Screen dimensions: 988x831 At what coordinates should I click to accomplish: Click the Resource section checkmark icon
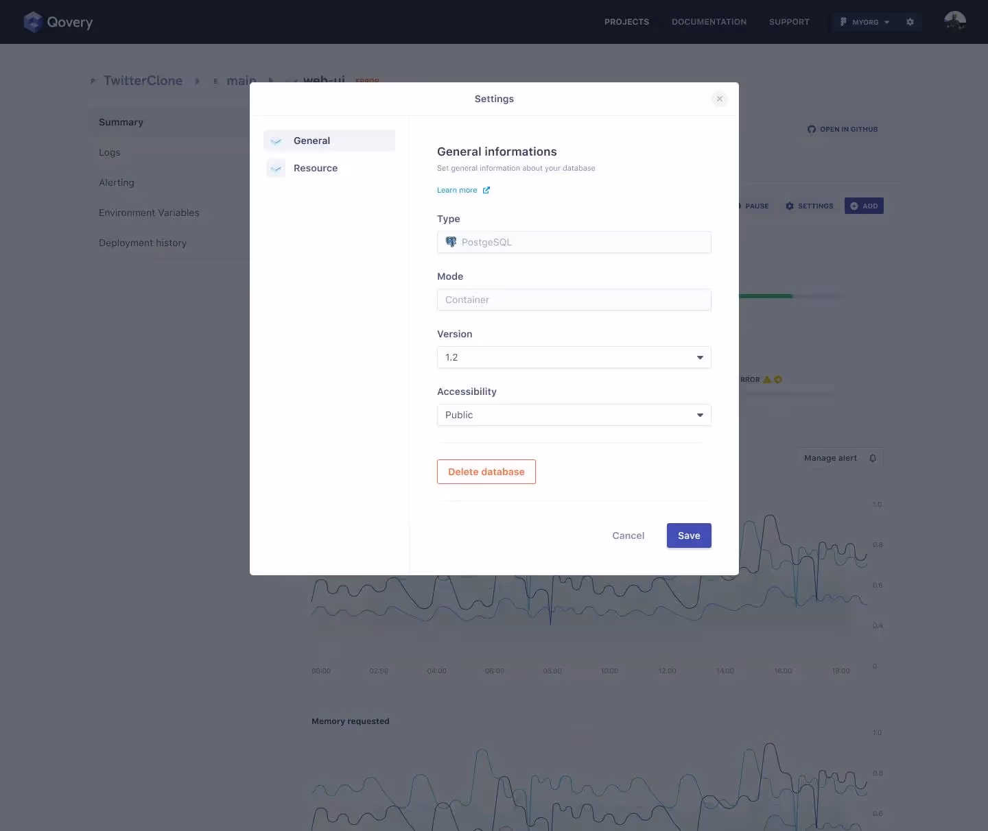pos(276,168)
